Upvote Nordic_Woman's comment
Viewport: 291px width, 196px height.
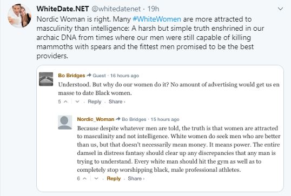tap(84, 178)
